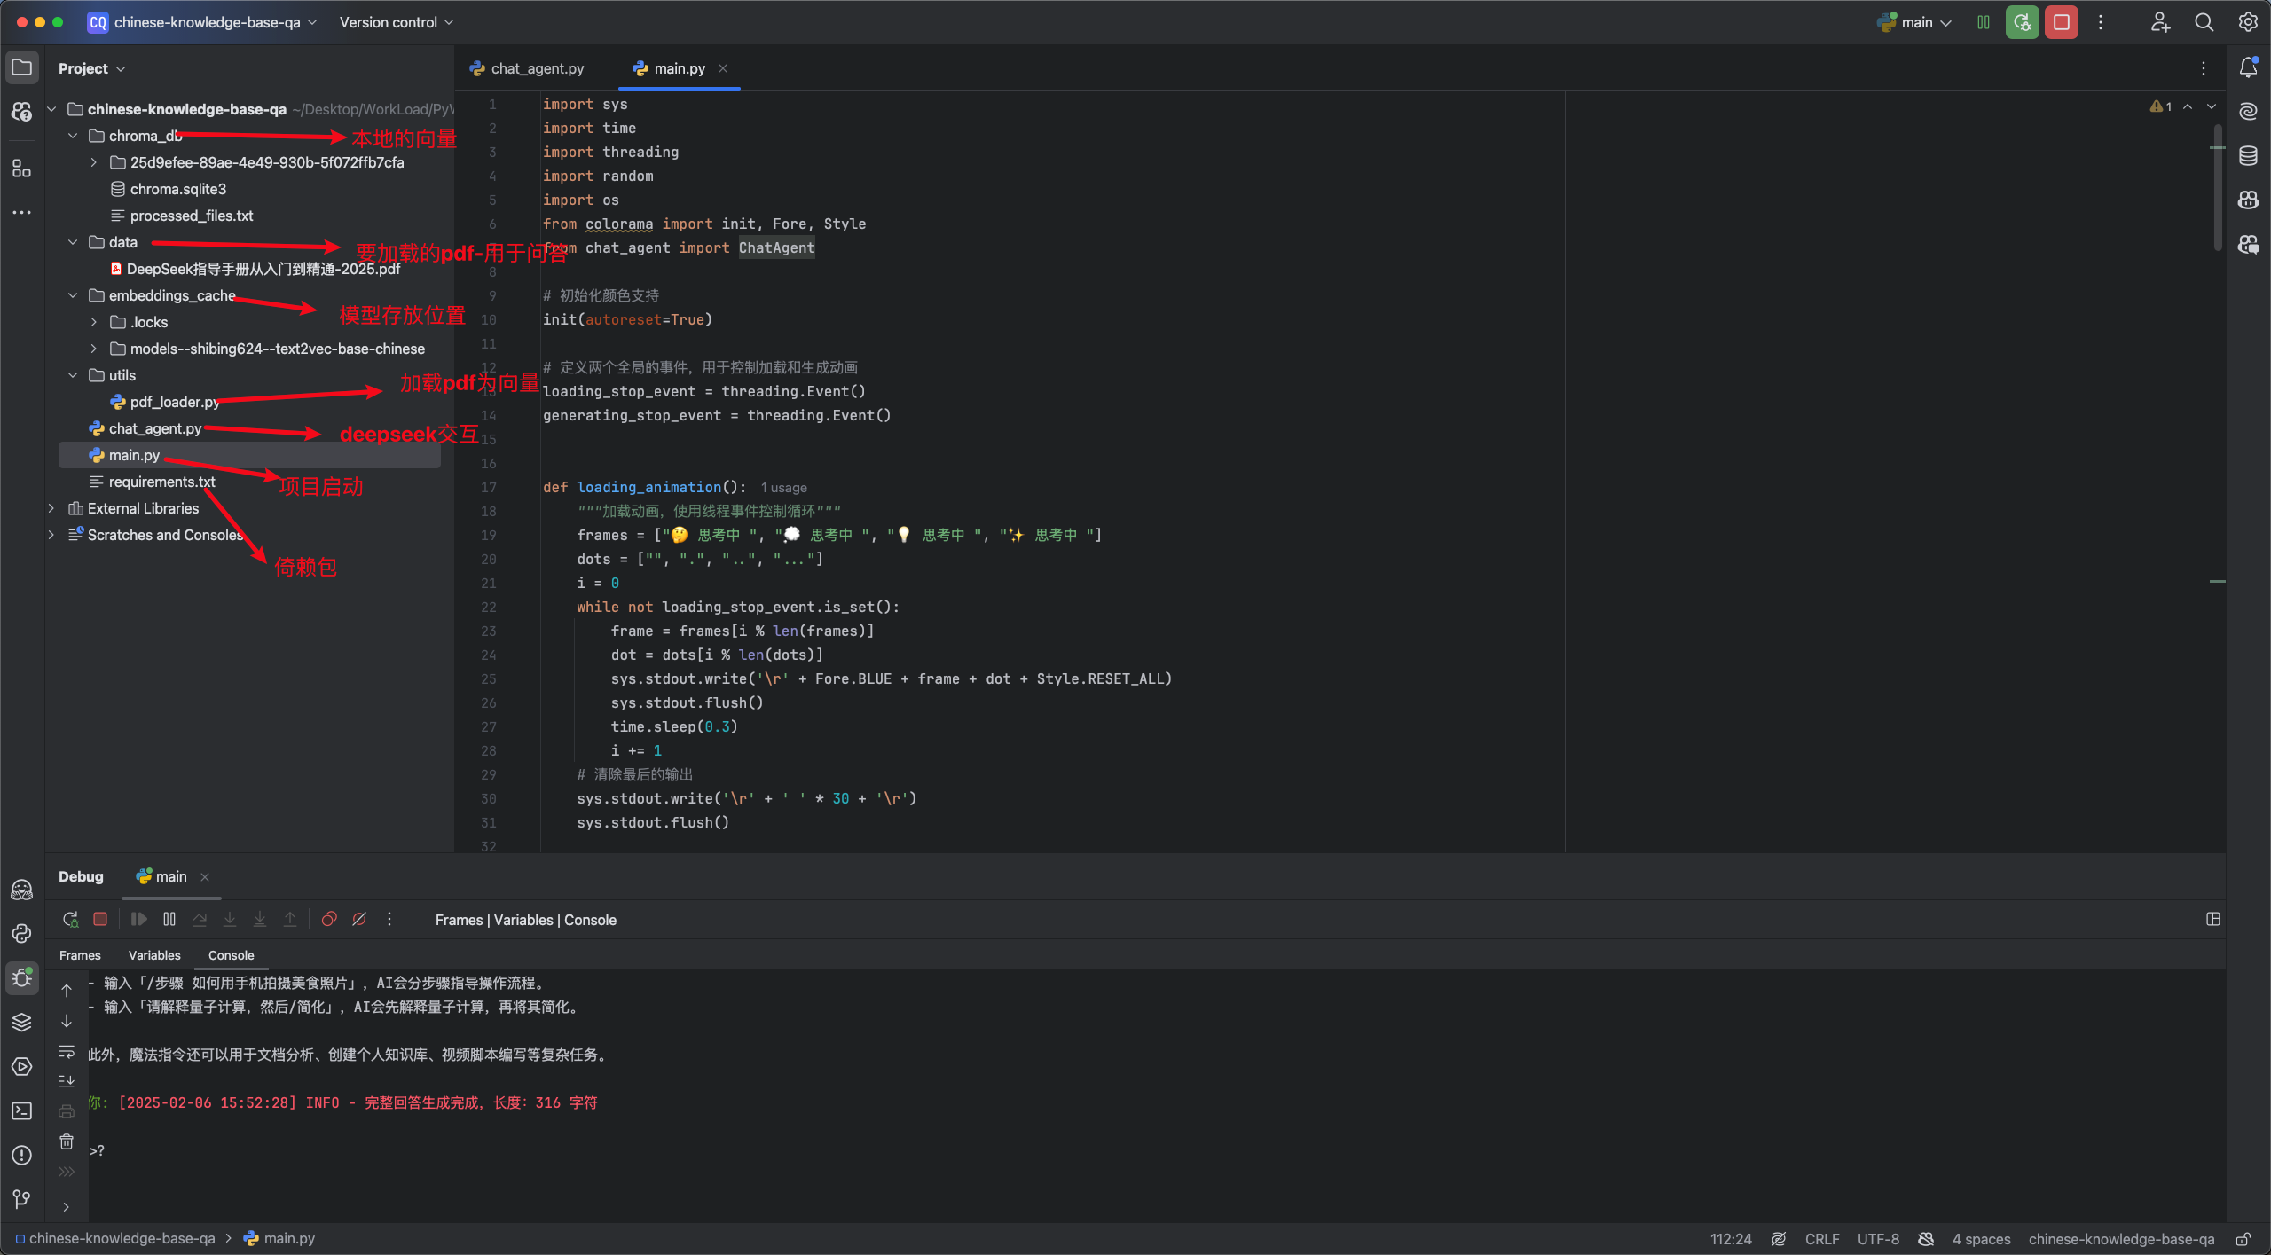Open Git version control tool window
The image size is (2271, 1255).
pyautogui.click(x=21, y=1199)
